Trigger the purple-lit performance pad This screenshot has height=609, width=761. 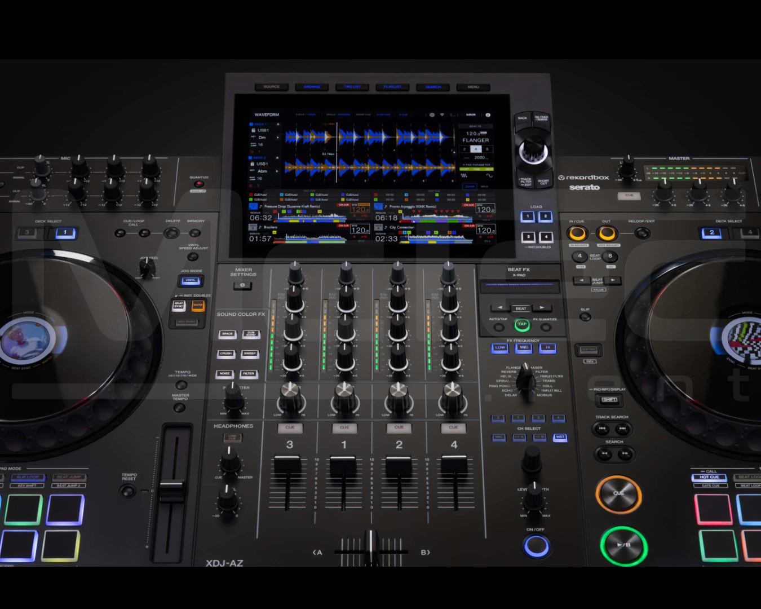(65, 509)
